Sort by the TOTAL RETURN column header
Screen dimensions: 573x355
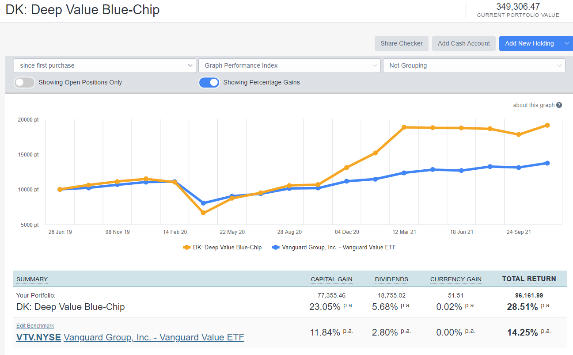click(529, 279)
